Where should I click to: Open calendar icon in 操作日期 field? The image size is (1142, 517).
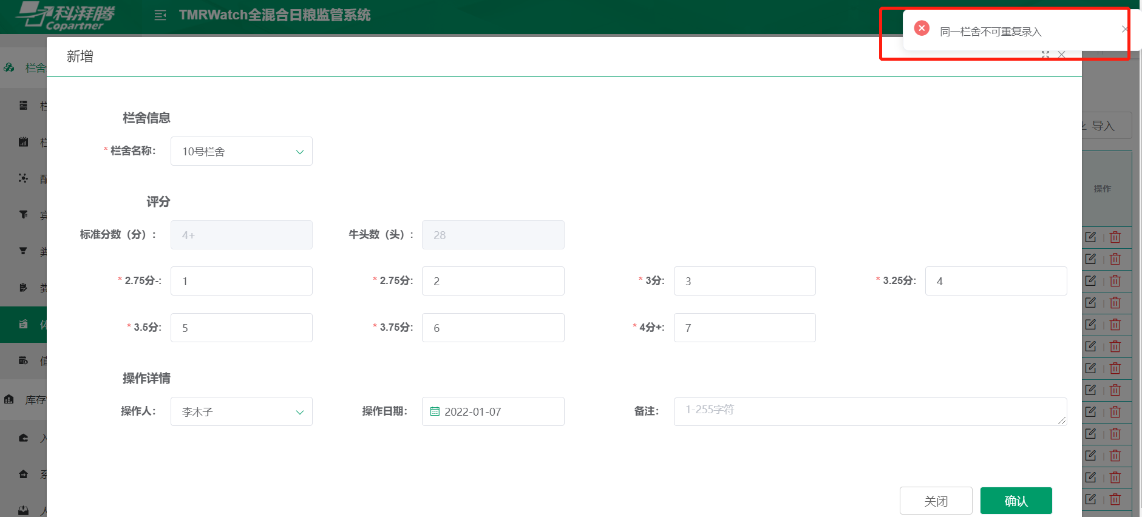(435, 411)
